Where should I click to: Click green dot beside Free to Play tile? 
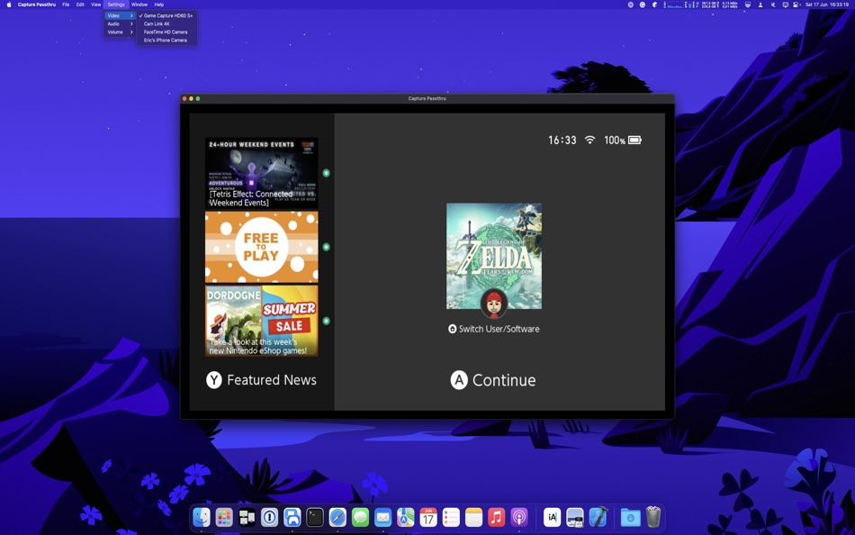coord(326,247)
